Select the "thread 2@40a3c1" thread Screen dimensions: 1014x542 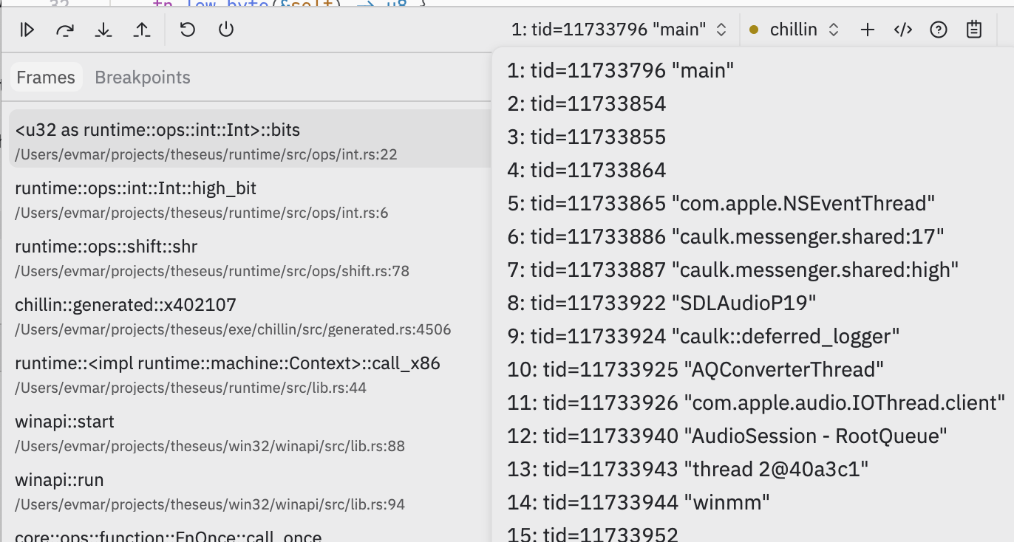pyautogui.click(x=687, y=469)
